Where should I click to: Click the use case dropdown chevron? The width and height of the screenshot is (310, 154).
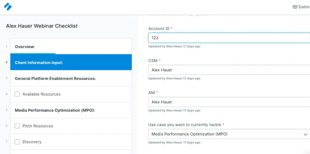(x=305, y=134)
